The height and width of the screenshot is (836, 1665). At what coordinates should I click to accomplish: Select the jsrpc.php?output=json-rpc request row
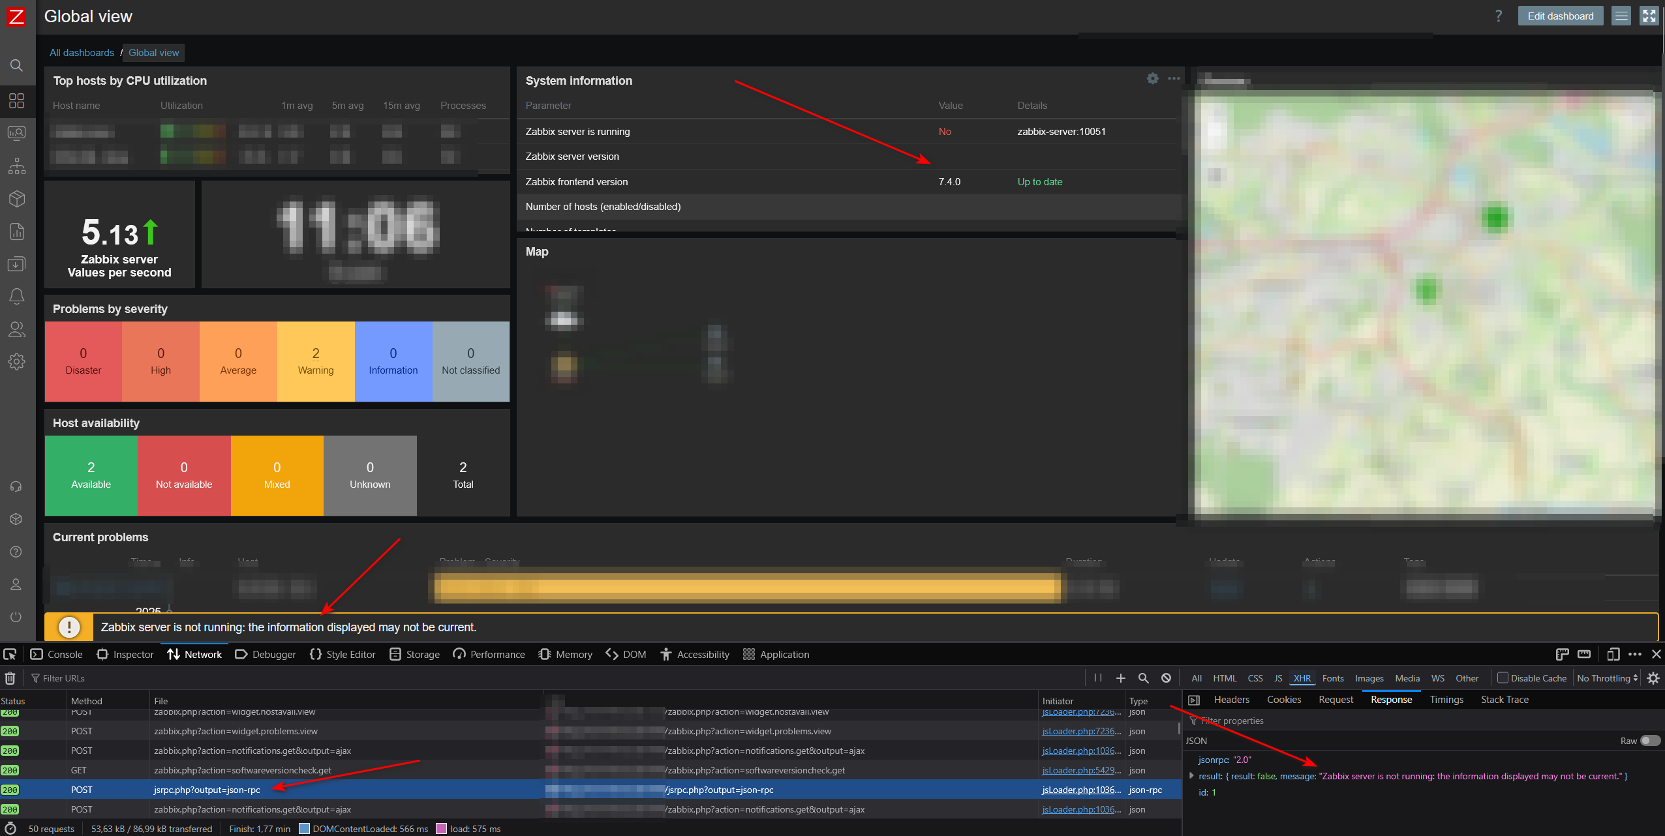coord(590,790)
